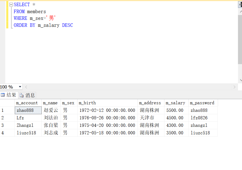Click the birth date 1972-02-12 cell
Viewport: 242px width, 170px height.
pyautogui.click(x=107, y=110)
